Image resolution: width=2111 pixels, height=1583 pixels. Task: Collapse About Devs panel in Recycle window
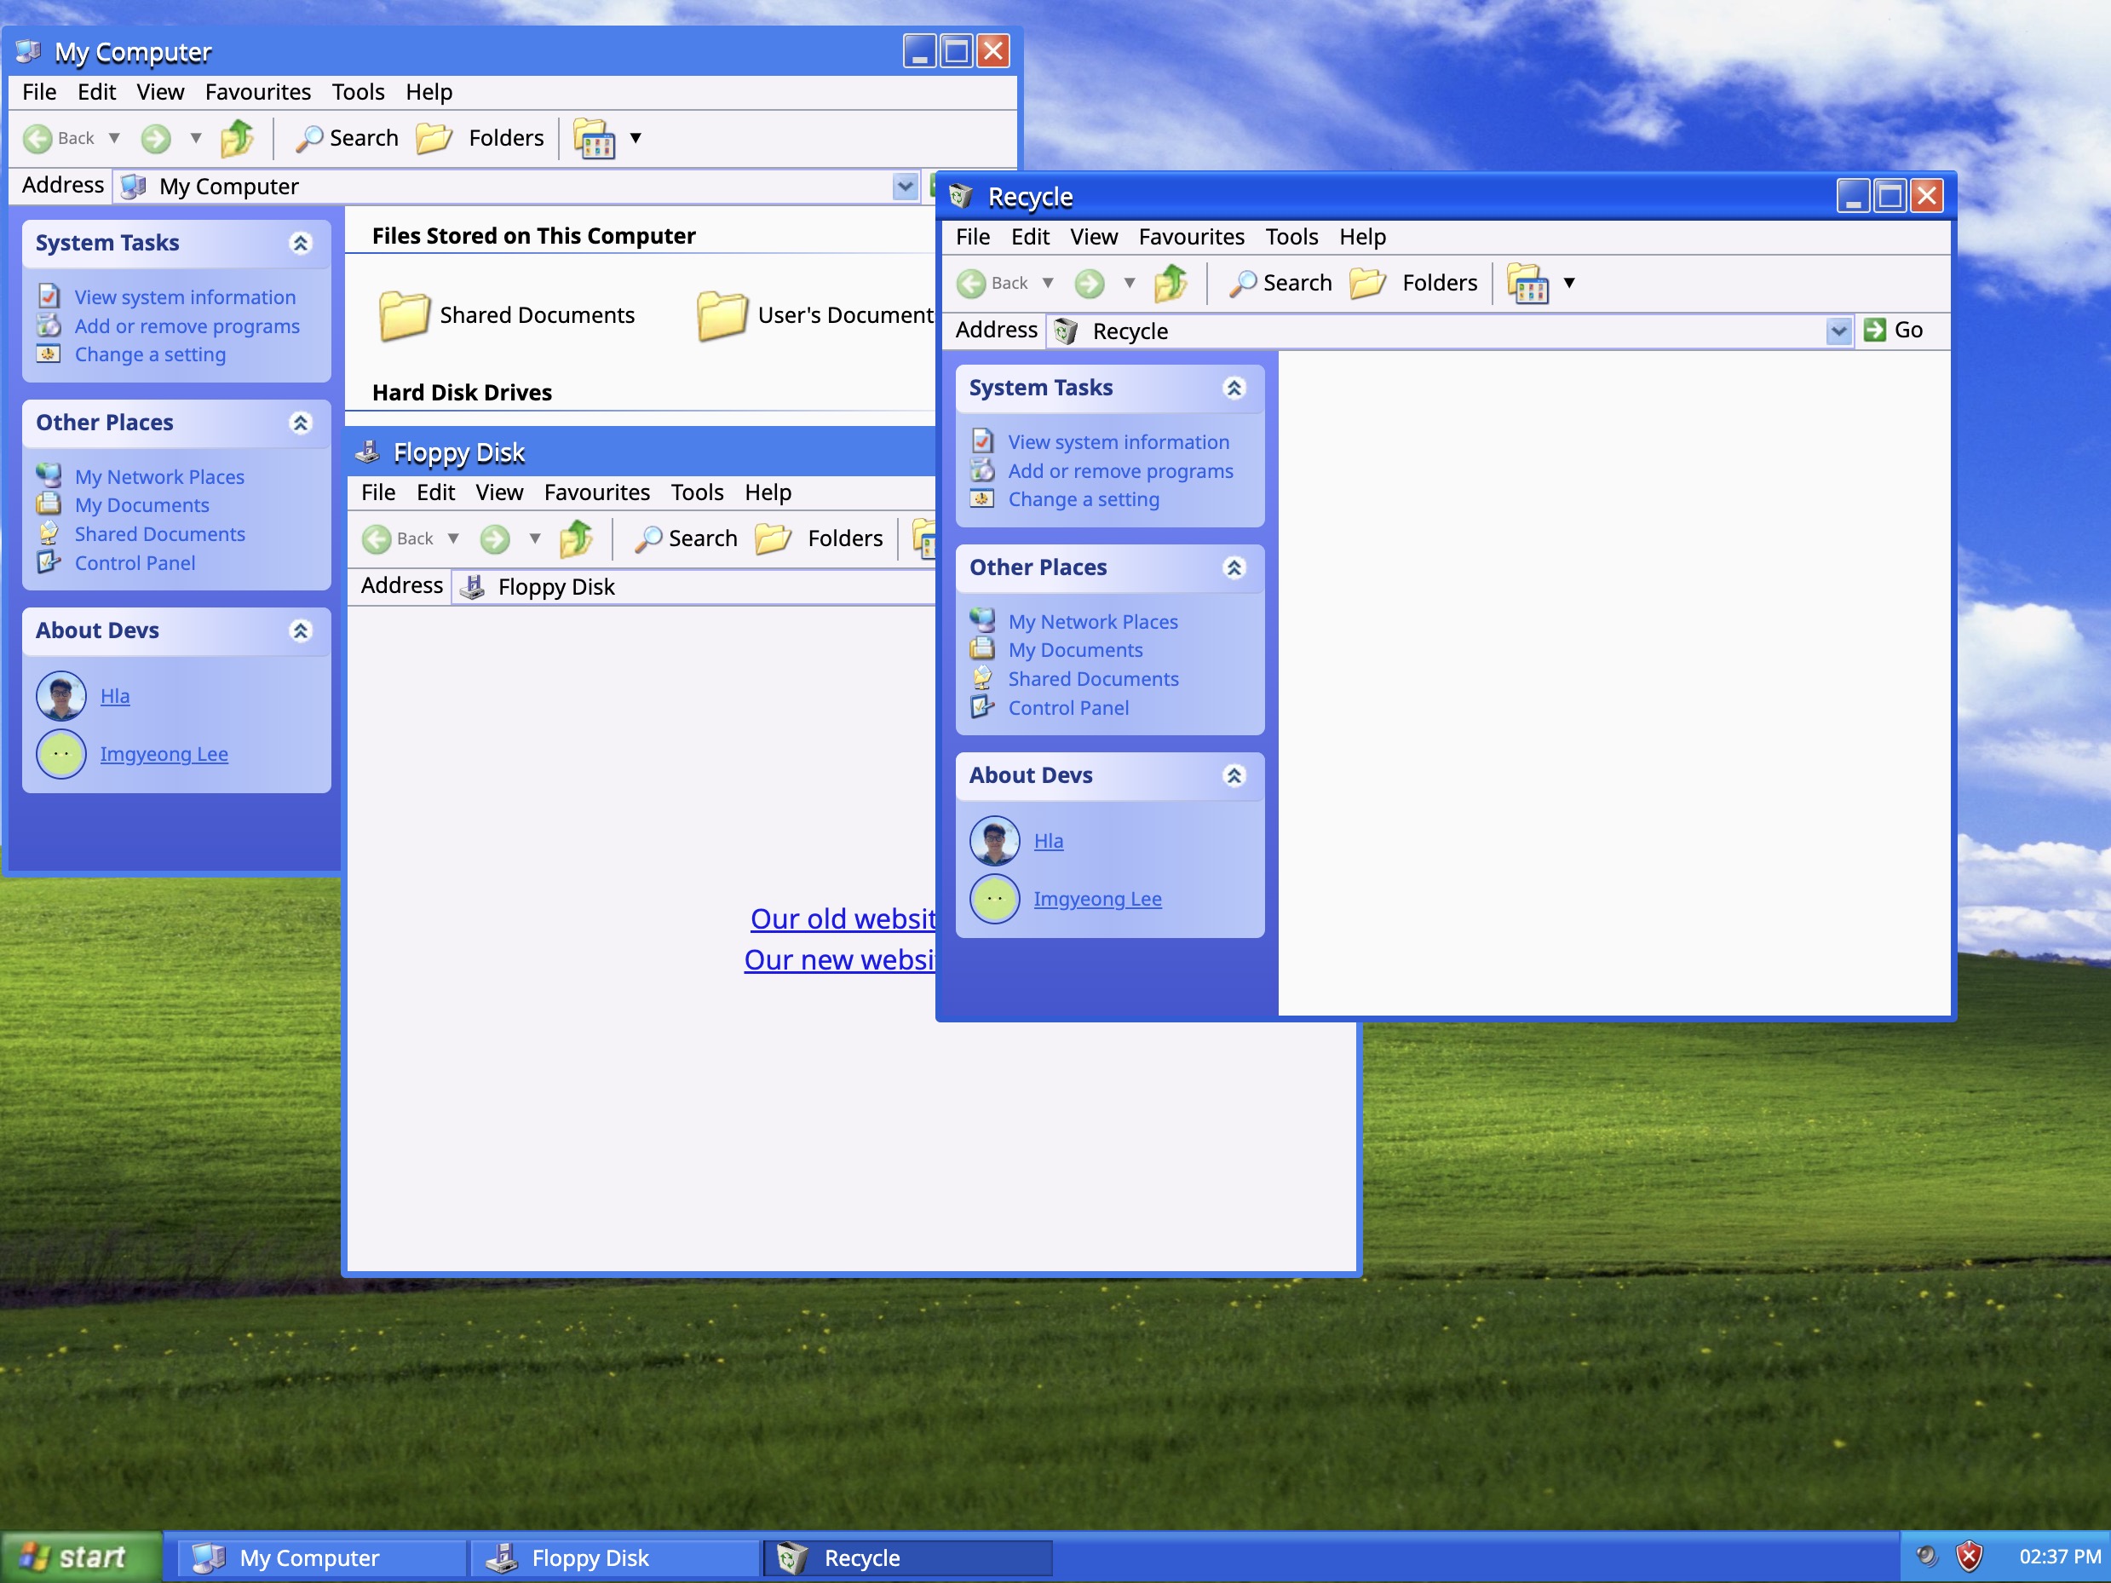1234,776
